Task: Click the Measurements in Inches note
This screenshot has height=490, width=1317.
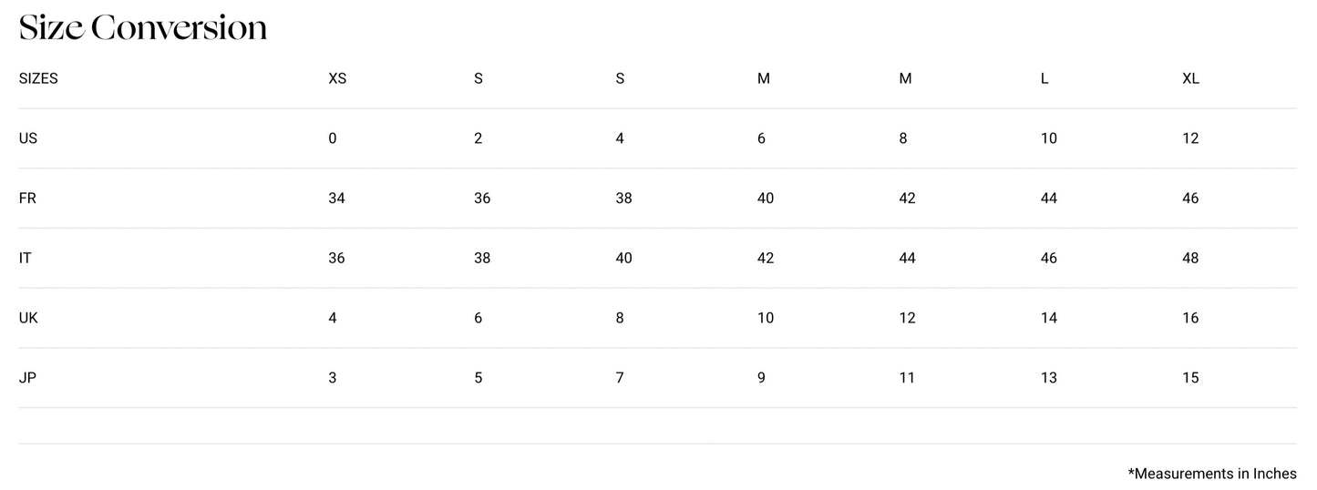Action: coord(1211,474)
